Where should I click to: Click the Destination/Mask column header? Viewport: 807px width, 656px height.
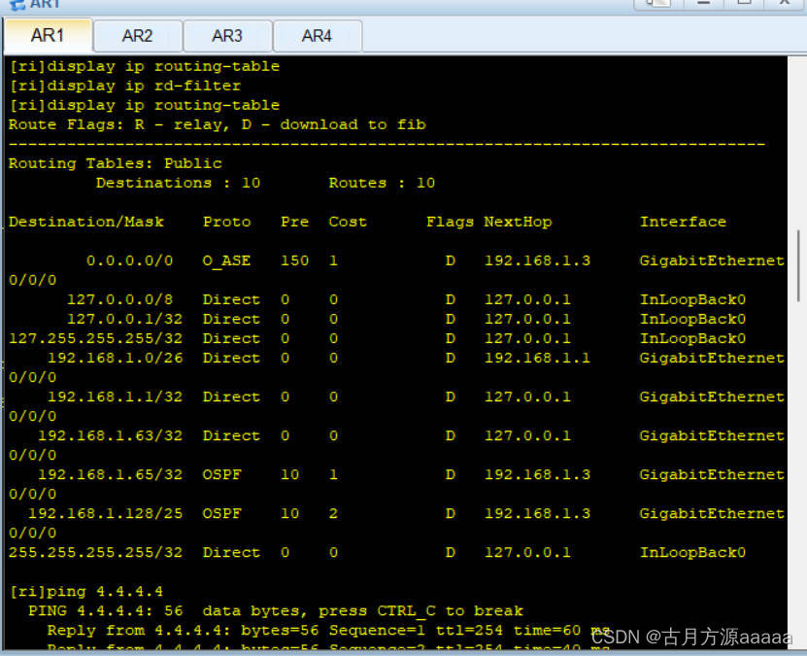coord(86,222)
